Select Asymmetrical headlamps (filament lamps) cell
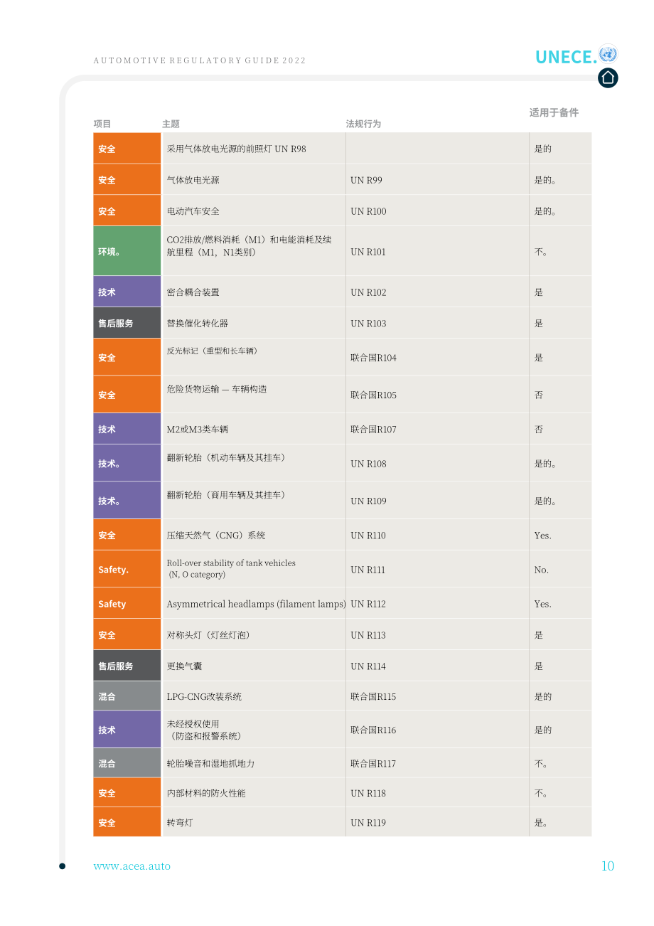Screen dimensions: 654x926 point(254,603)
